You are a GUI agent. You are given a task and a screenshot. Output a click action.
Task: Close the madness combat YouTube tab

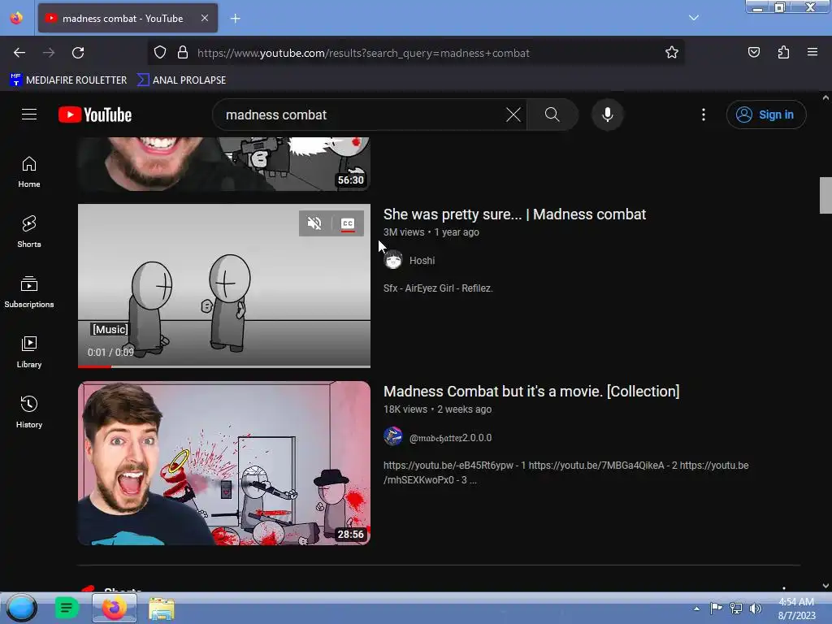tap(205, 18)
